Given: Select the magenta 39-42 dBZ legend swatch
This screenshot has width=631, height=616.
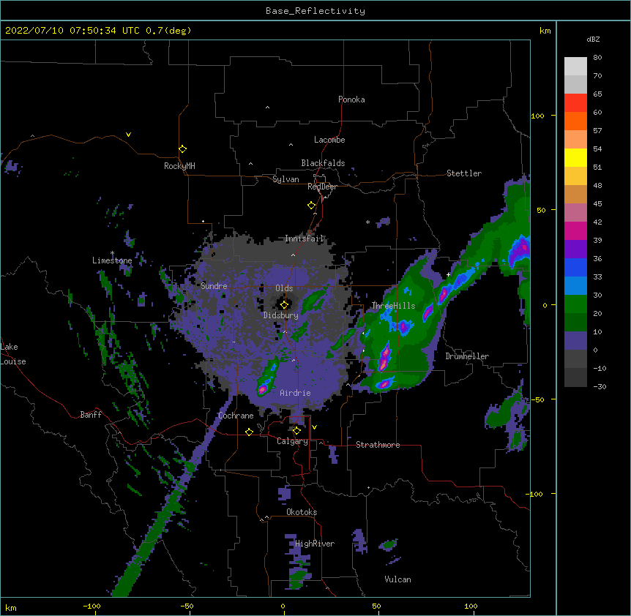Looking at the screenshot, I should (575, 230).
